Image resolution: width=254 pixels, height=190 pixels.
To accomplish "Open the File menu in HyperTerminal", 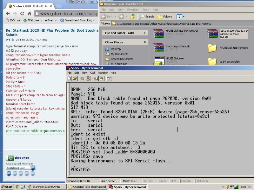I will coord(70,73).
